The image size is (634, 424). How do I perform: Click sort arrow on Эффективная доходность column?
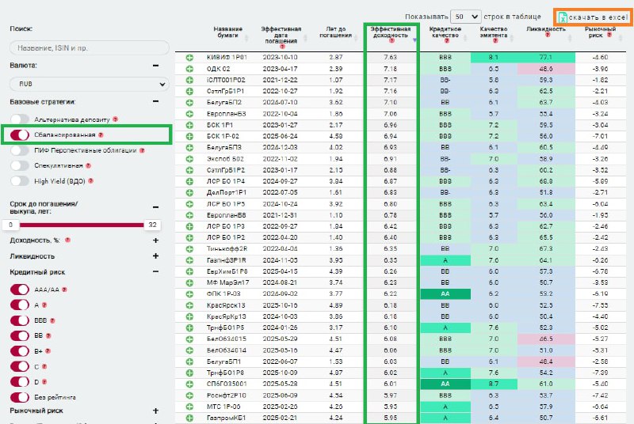coord(414,40)
